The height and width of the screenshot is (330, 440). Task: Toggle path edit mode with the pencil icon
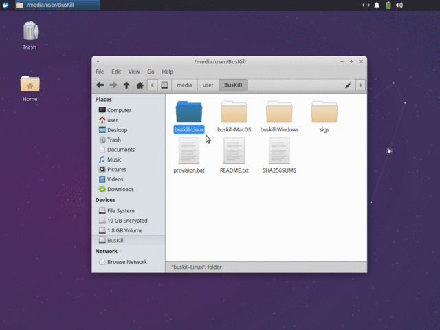[x=349, y=85]
